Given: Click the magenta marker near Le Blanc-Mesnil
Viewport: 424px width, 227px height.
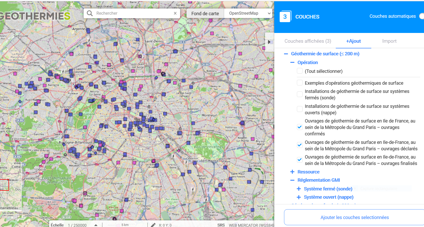Looking at the screenshot, I should coord(212,33).
